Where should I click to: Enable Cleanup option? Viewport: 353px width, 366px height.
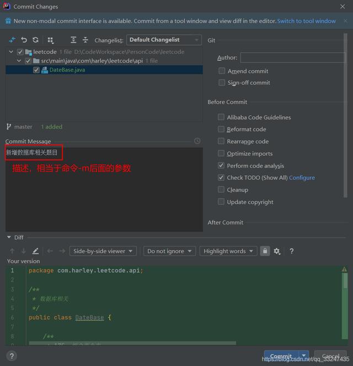(221, 190)
